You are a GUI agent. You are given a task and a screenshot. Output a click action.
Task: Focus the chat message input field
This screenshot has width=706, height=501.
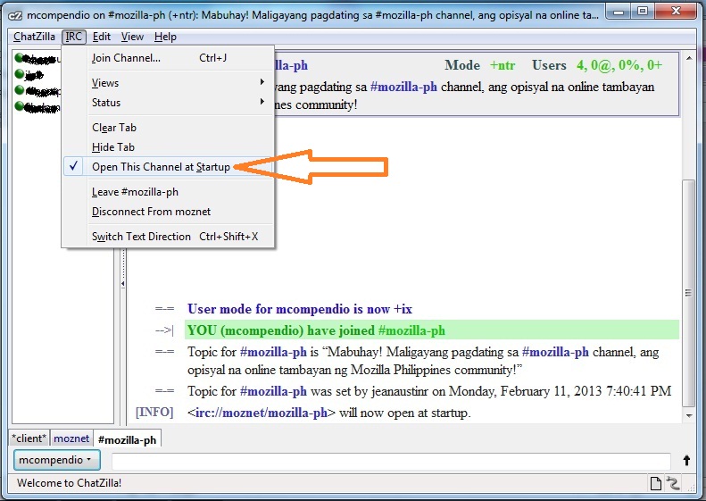(x=391, y=462)
